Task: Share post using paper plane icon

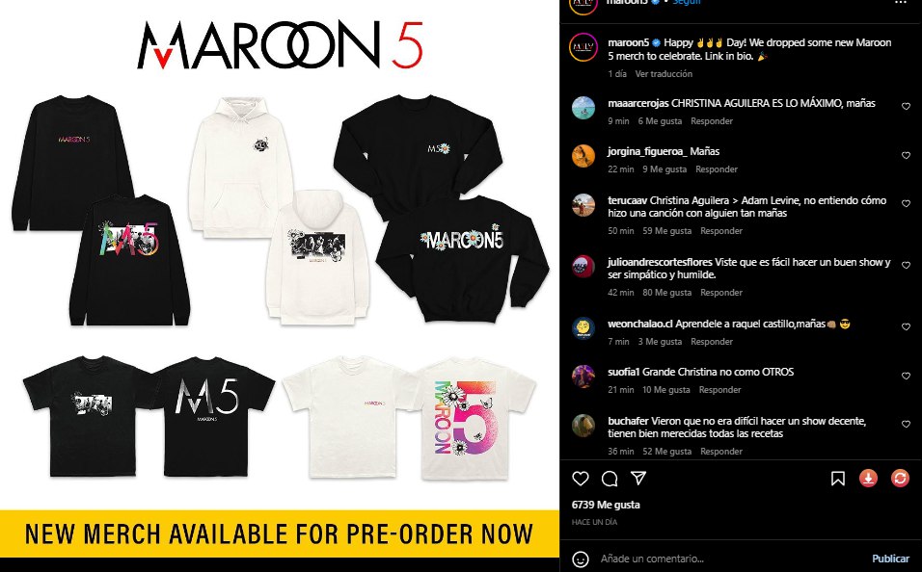Action: (x=638, y=478)
